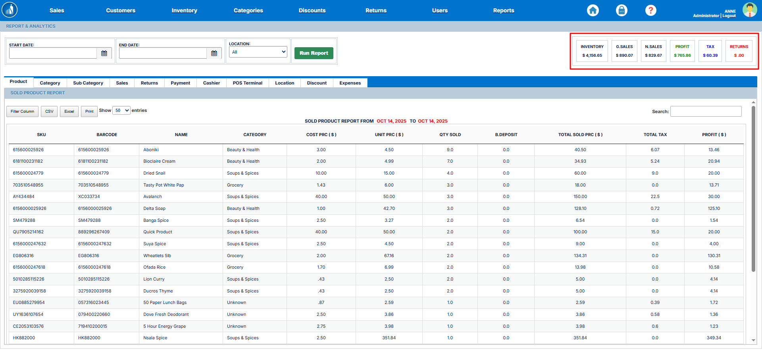Image resolution: width=762 pixels, height=350 pixels.
Task: Open the end date calendar icon
Action: pos(214,53)
